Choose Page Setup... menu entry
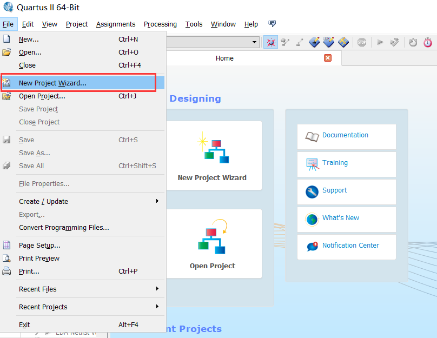Screen dimensions: 437x338 [83, 245]
